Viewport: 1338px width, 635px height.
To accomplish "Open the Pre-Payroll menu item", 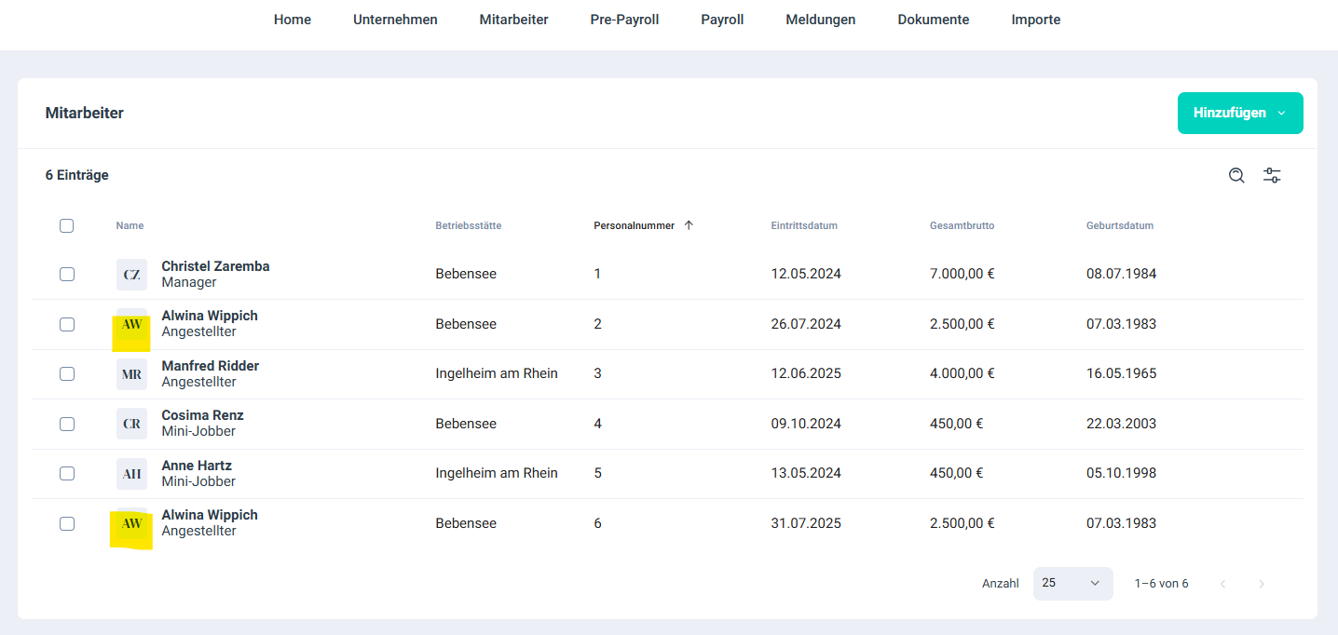I will 624,20.
